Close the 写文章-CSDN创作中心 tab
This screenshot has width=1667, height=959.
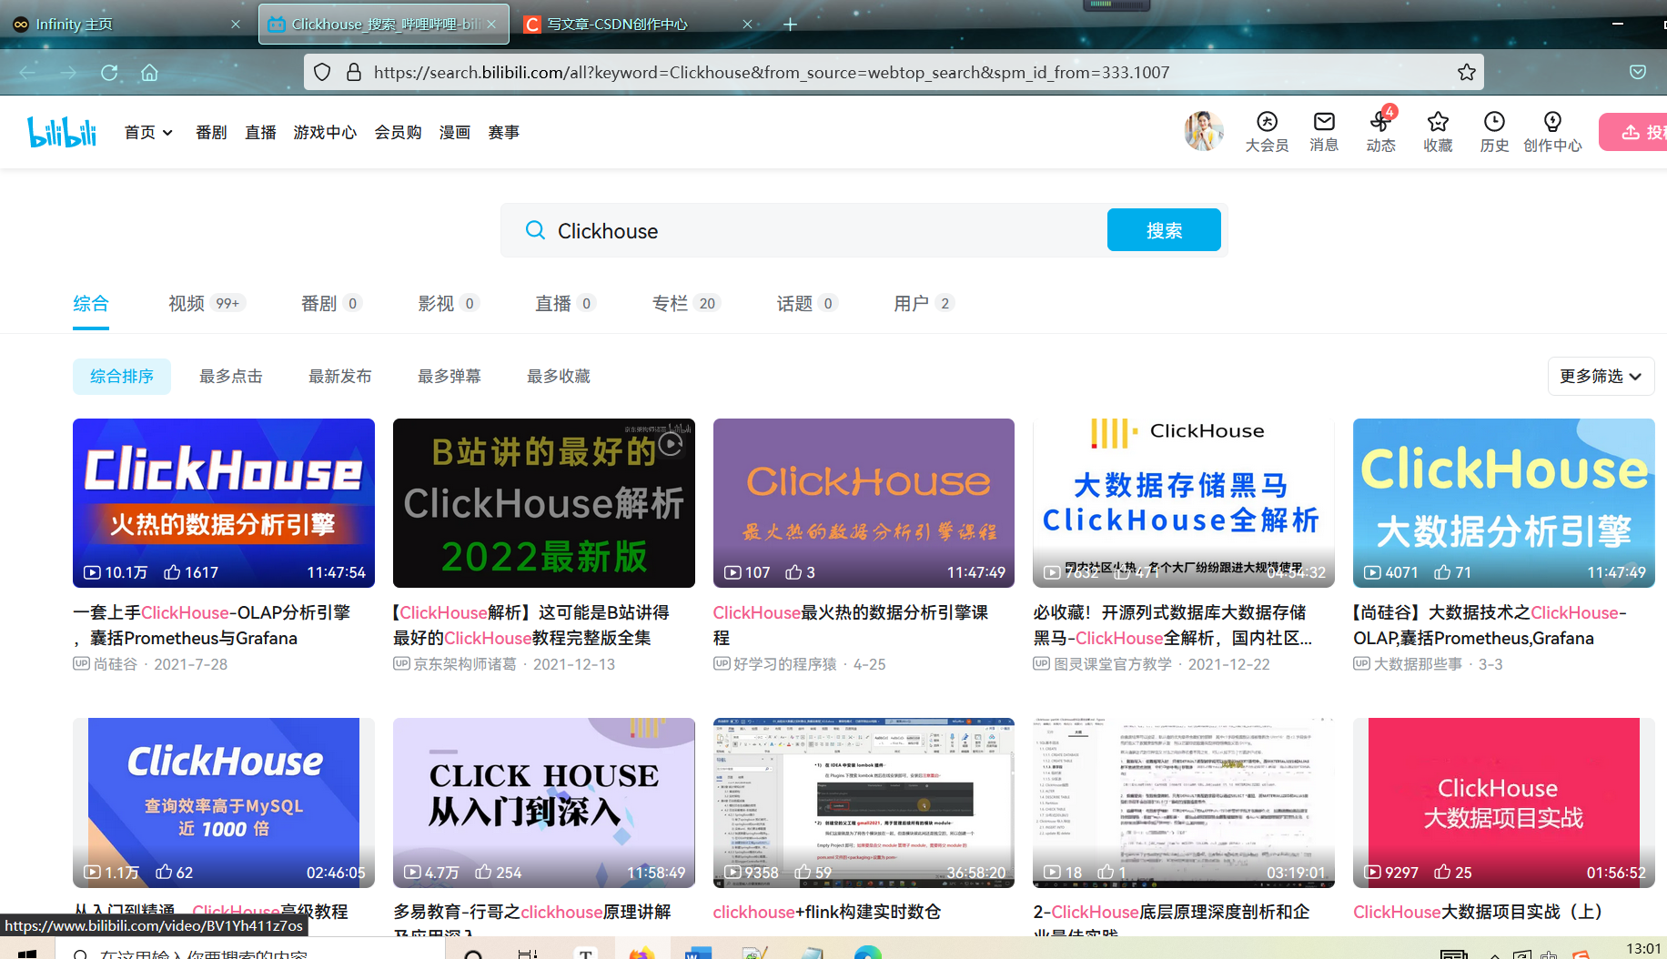click(747, 25)
